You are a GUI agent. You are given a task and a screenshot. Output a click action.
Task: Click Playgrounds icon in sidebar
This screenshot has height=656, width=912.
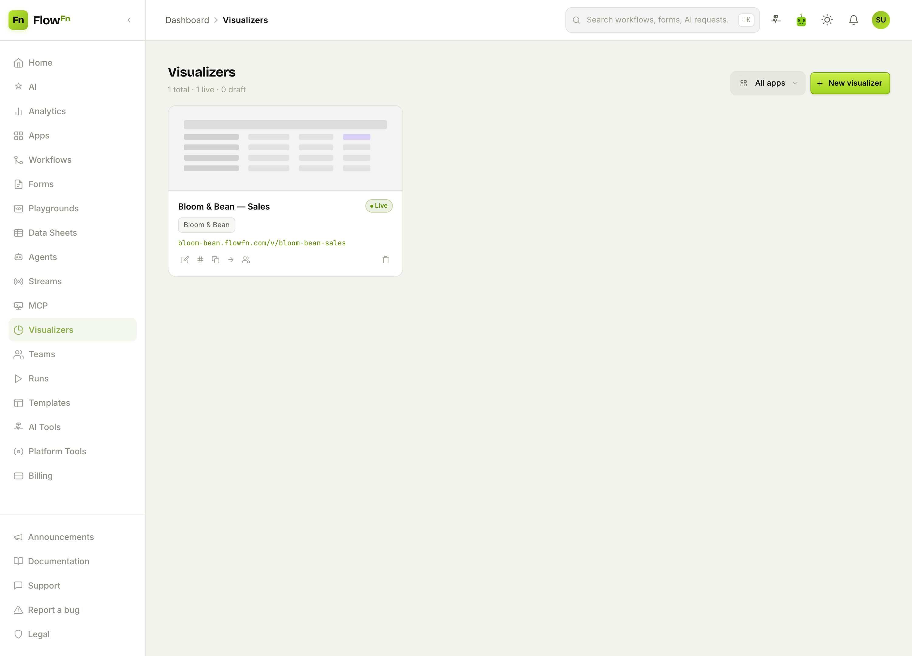19,208
